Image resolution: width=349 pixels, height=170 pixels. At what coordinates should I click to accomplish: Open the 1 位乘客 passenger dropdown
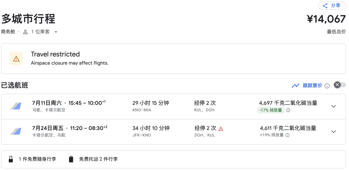56,32
